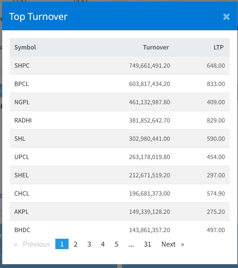Viewport: 238px width, 268px height.
Task: Open page 3 in pagination
Action: click(89, 244)
